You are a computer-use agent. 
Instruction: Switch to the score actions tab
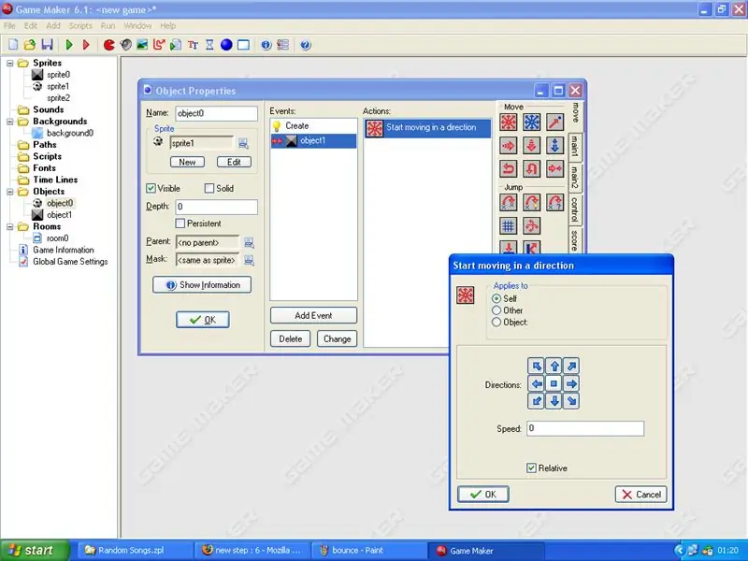[575, 240]
